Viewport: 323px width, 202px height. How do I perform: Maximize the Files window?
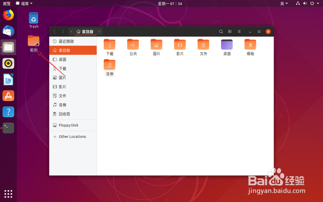[259, 32]
